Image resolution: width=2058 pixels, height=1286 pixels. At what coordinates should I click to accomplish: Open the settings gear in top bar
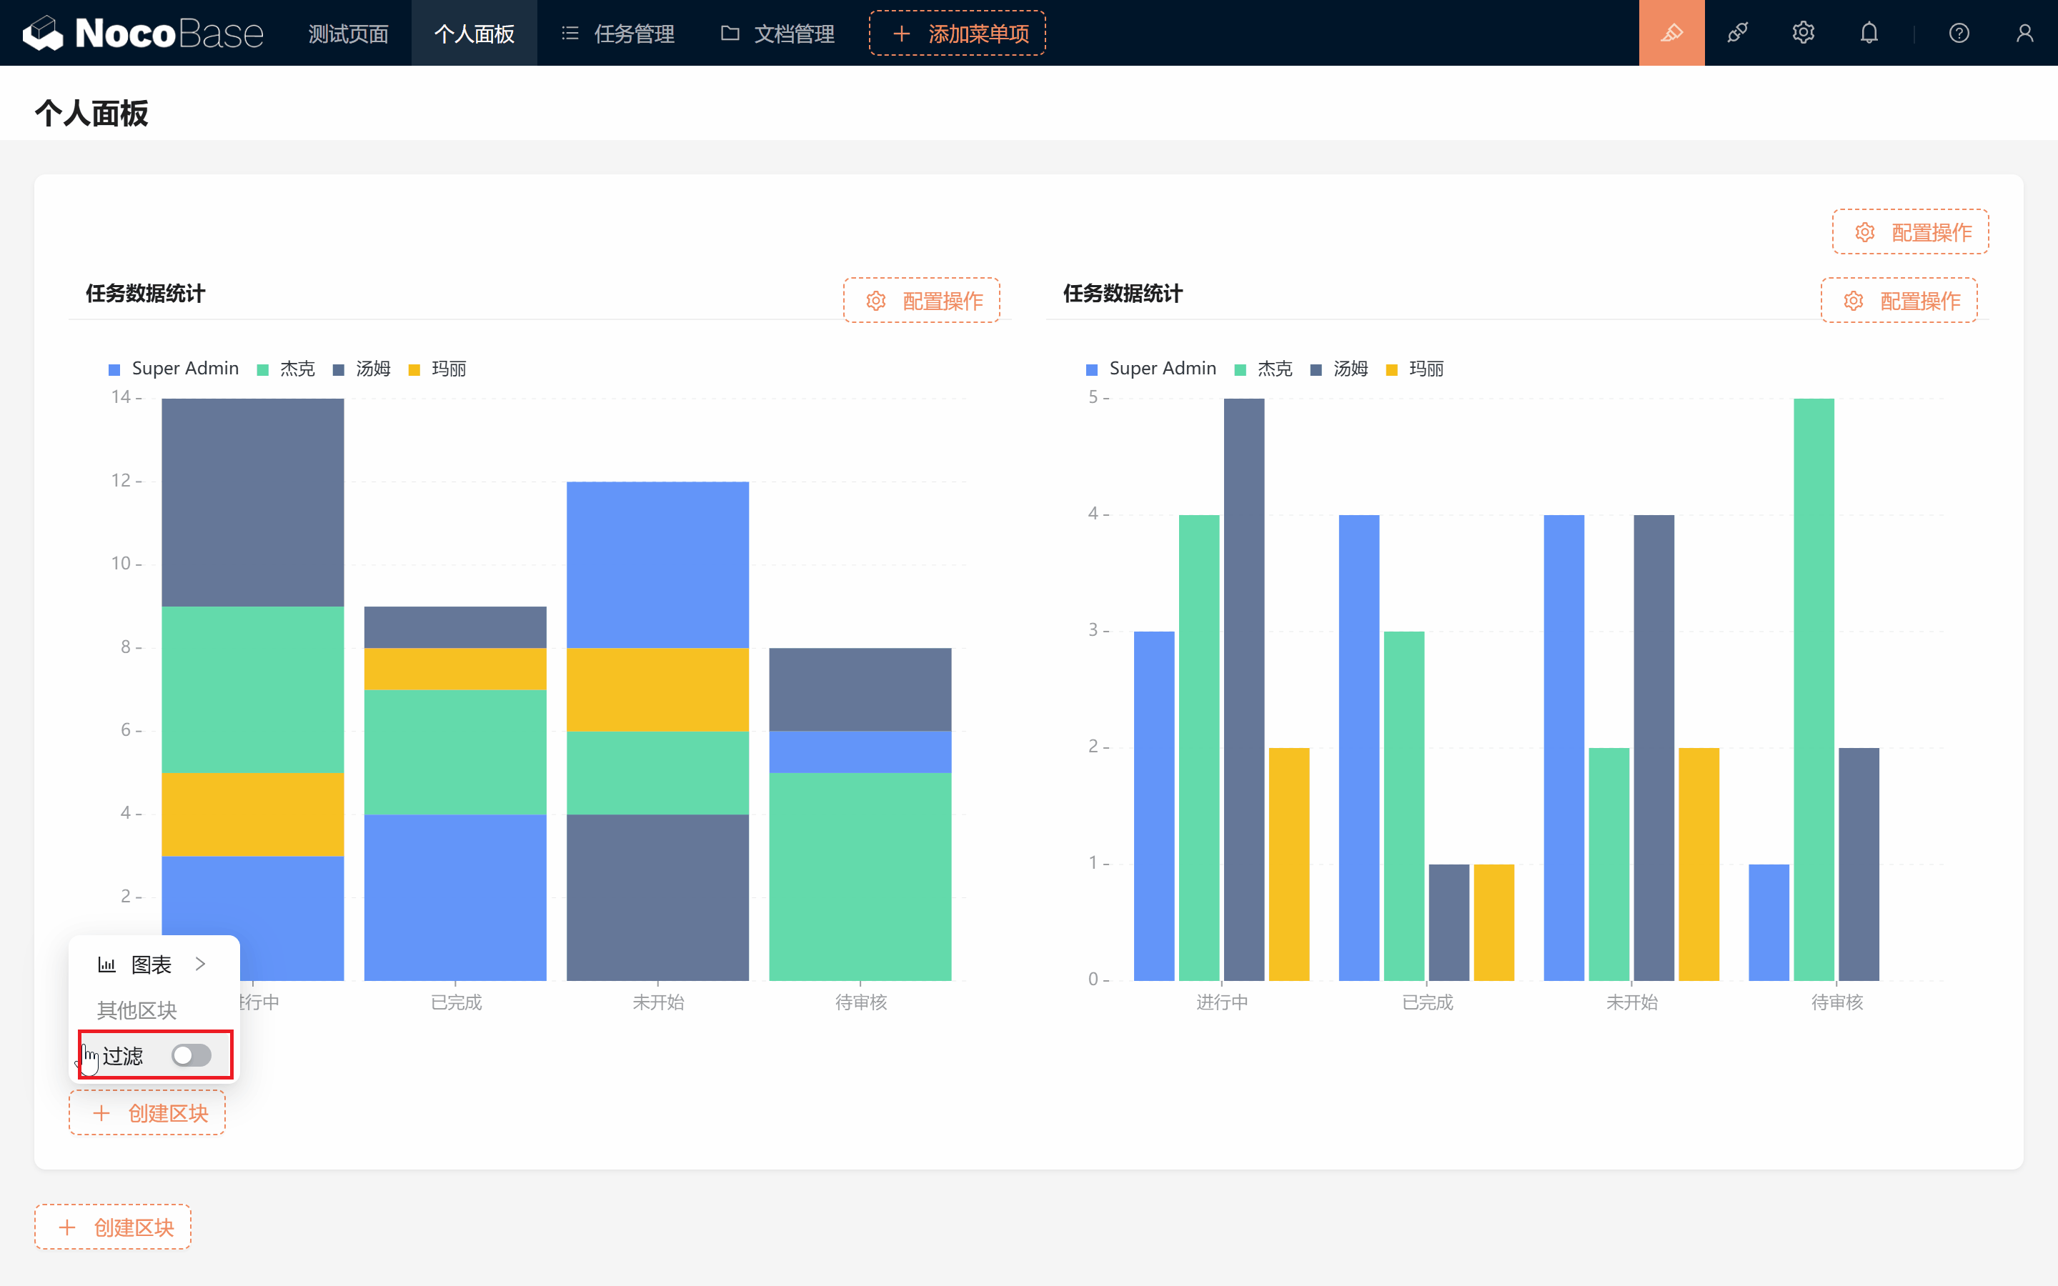[x=1803, y=33]
